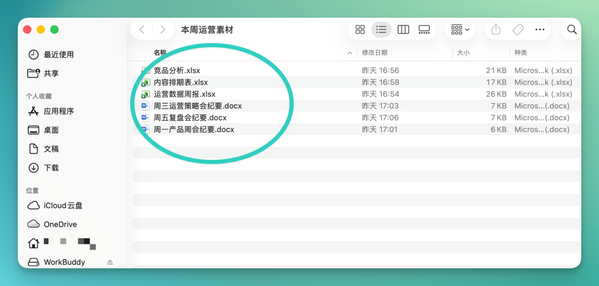The width and height of the screenshot is (599, 286).
Task: Click the tag toolbar icon
Action: tap(517, 29)
